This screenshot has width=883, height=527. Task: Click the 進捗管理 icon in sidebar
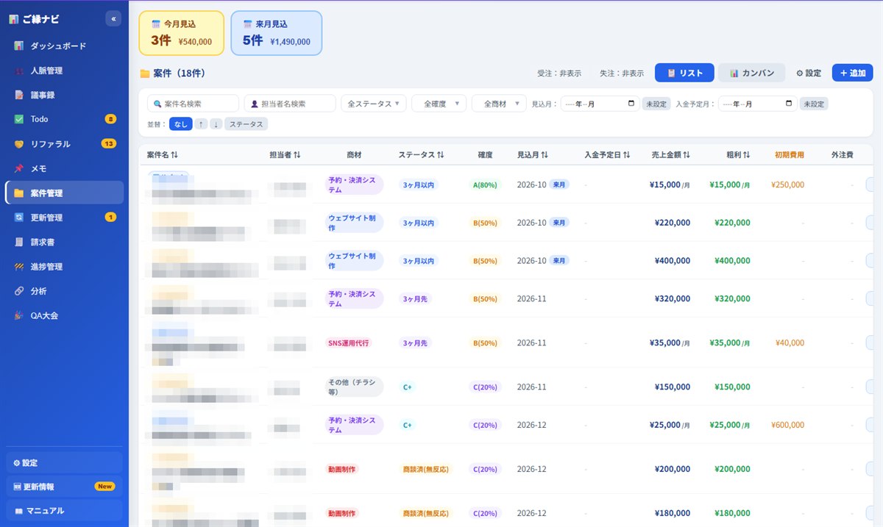click(x=19, y=266)
